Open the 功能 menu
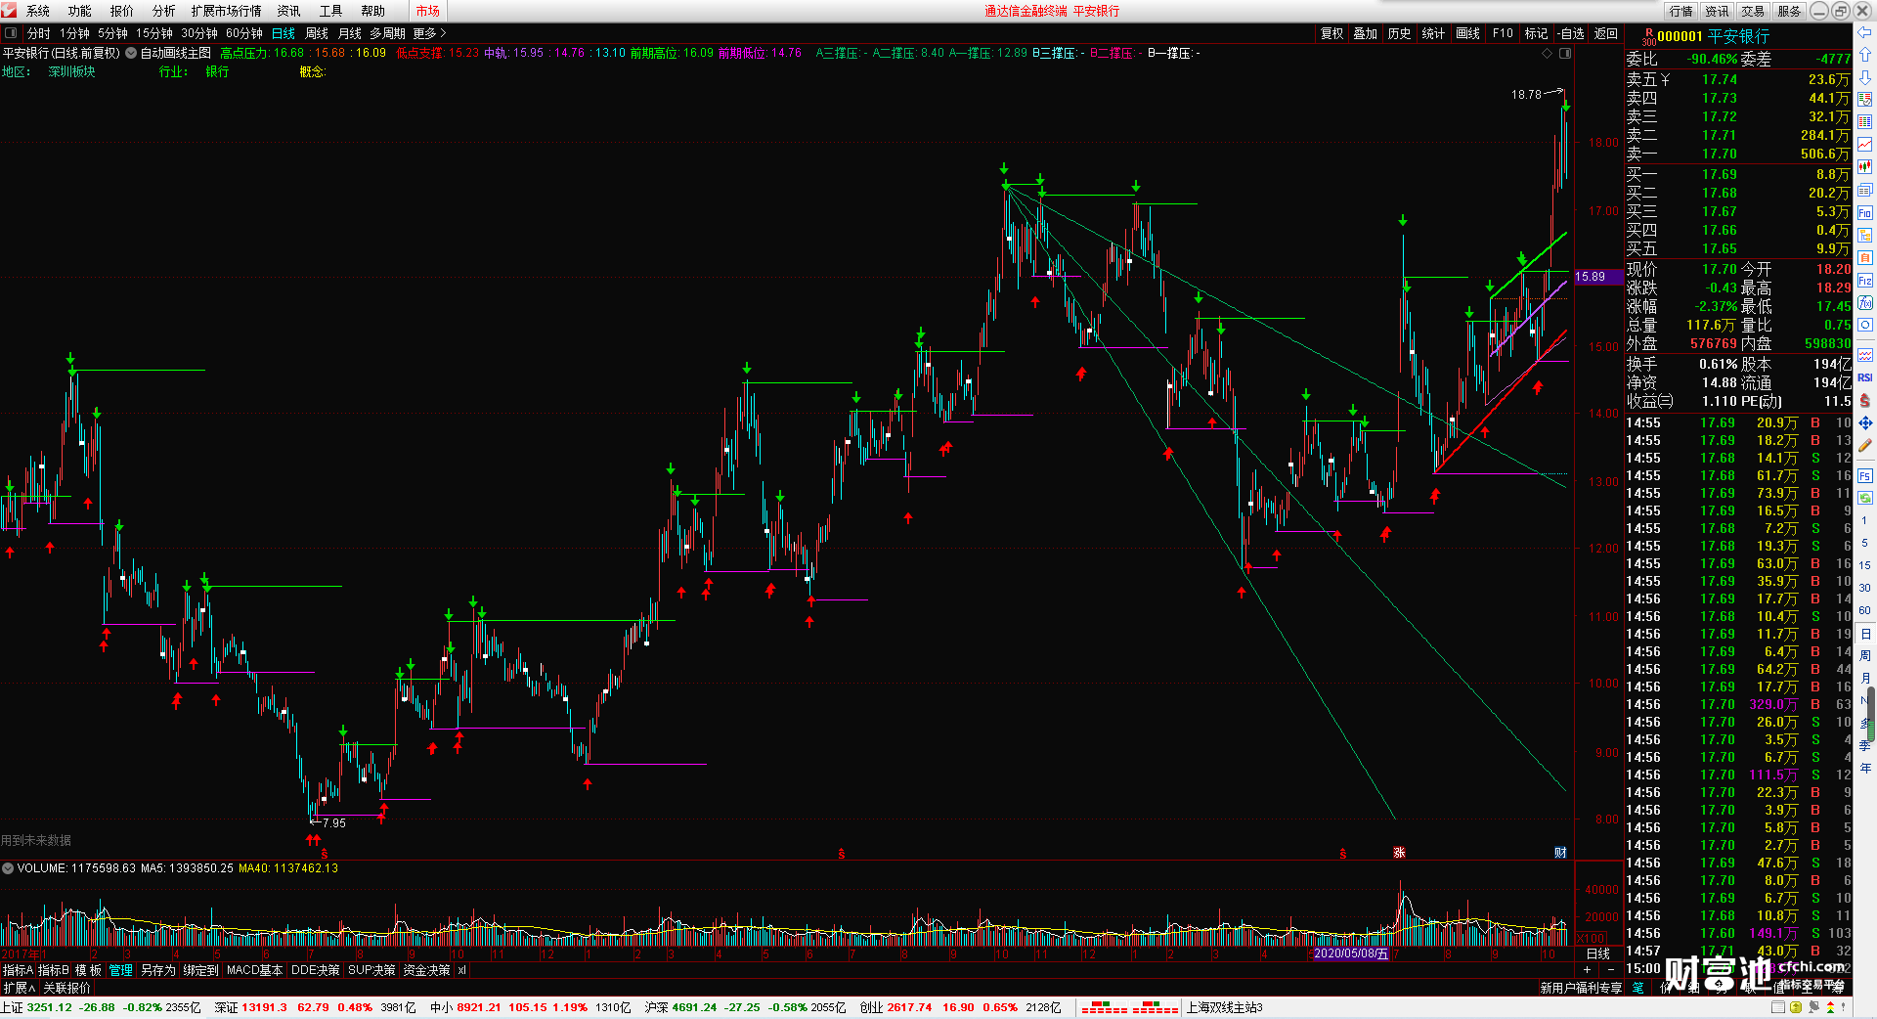1877x1019 pixels. click(80, 11)
